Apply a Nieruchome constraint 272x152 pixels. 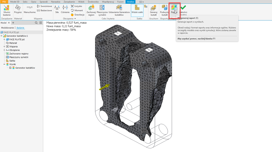pos(30,9)
